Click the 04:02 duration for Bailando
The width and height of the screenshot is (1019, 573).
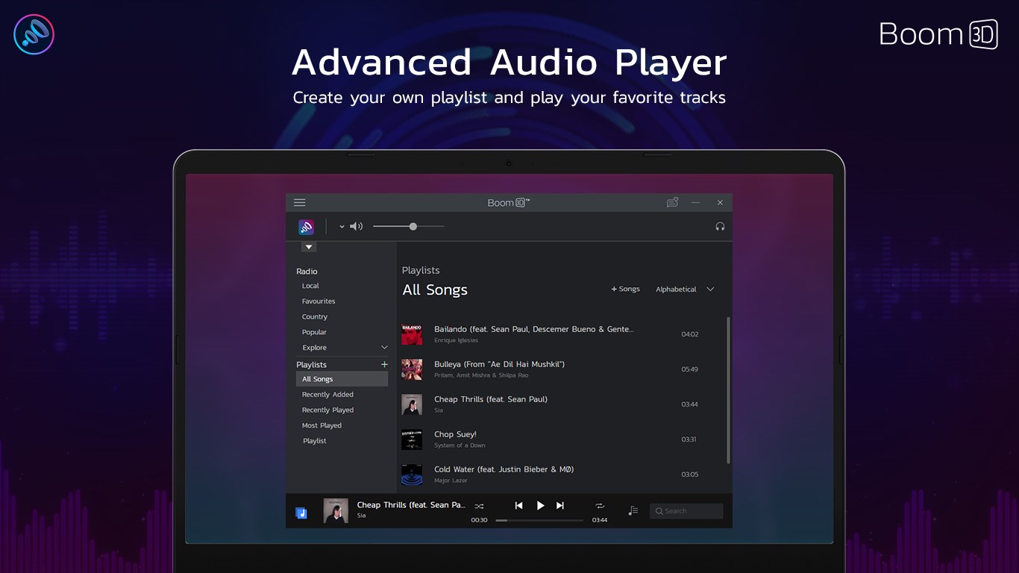(690, 334)
